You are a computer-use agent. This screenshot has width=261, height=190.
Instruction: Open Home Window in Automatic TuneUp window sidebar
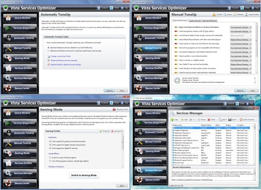pos(20,18)
